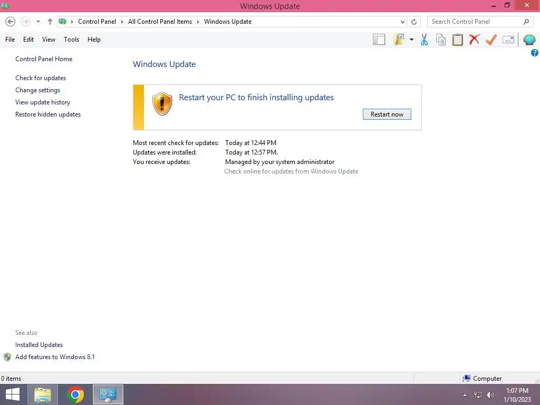Click the Cut scissors icon
The width and height of the screenshot is (540, 405).
click(425, 40)
